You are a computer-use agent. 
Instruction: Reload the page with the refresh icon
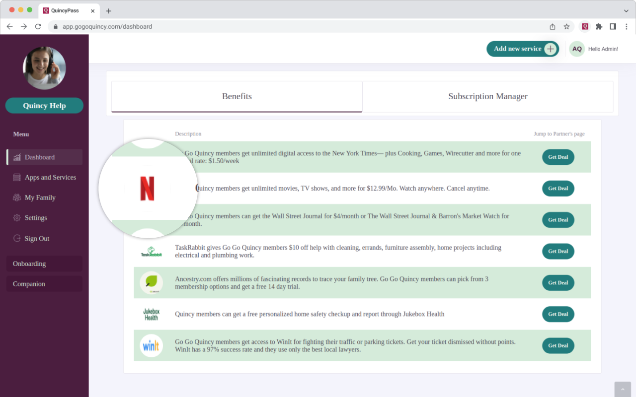click(38, 26)
